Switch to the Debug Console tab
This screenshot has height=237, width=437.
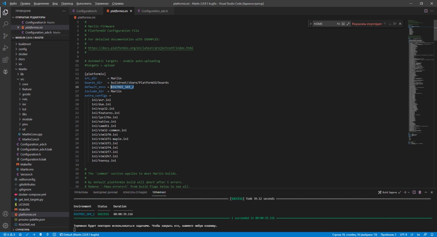click(135, 193)
